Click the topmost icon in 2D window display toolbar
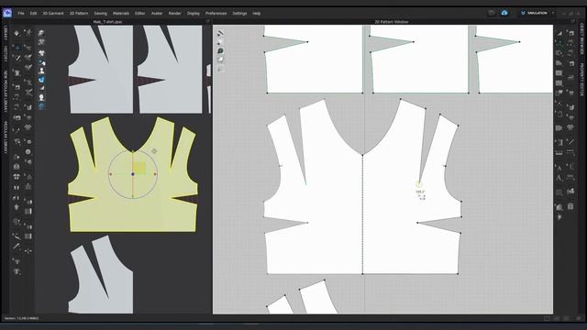 click(220, 33)
